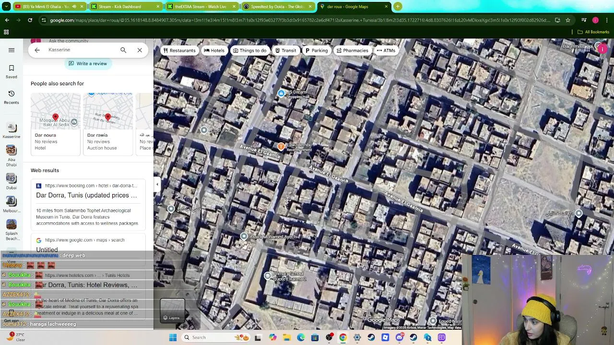The width and height of the screenshot is (614, 345).
Task: Open the Dubai recent place
Action: pos(12,181)
